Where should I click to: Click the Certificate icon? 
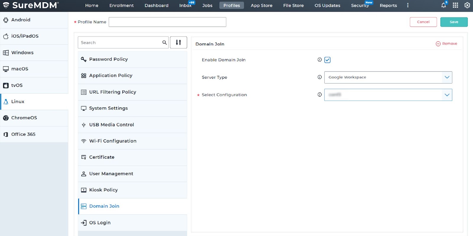tap(84, 157)
